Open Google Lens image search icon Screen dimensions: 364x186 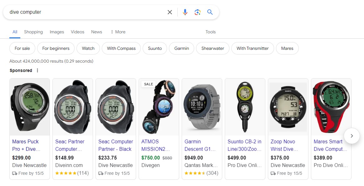[x=198, y=12]
